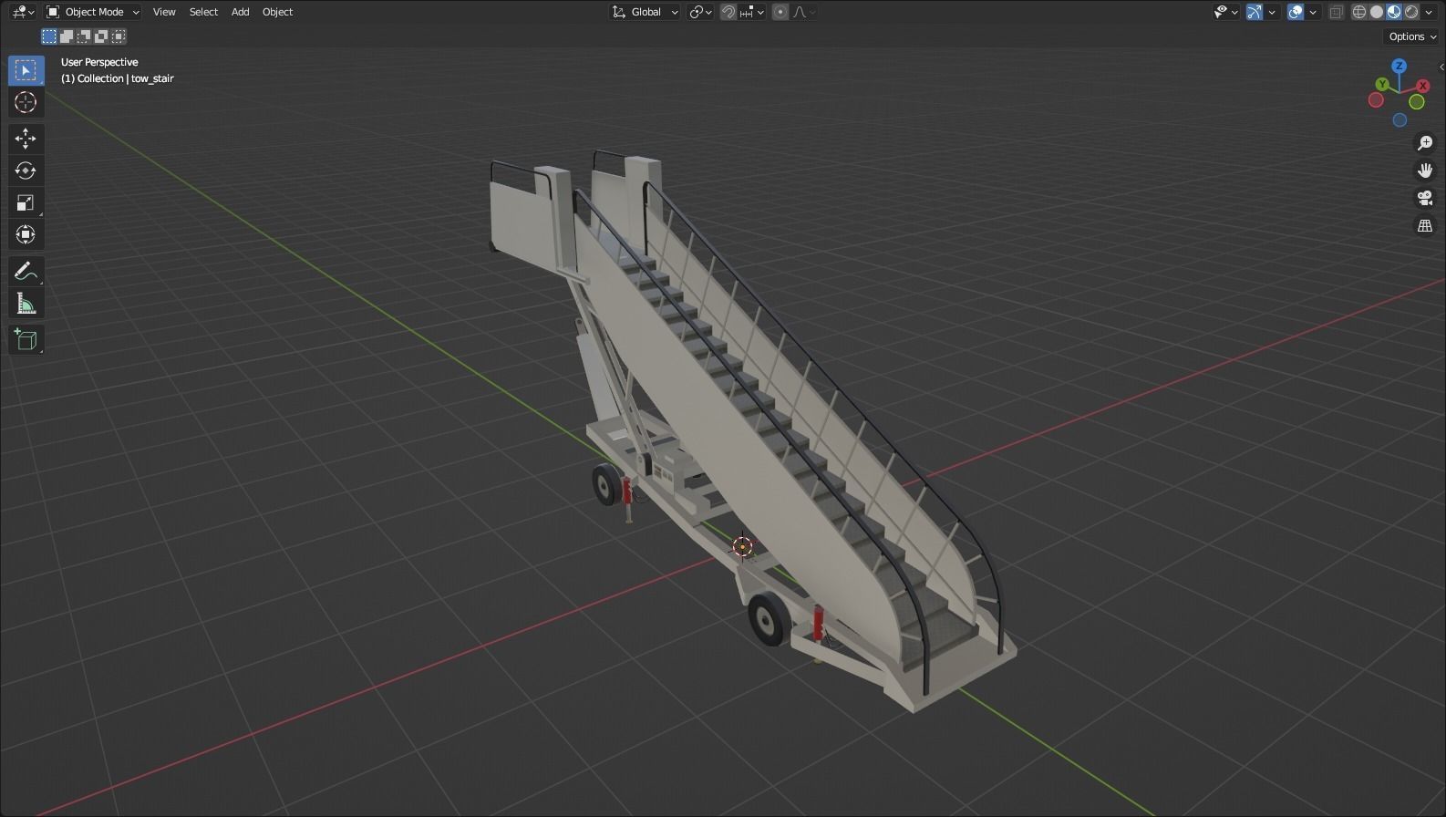The image size is (1446, 817).
Task: Open the Add menu
Action: [x=240, y=12]
